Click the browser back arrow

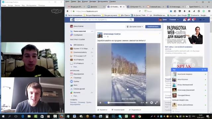68,11
